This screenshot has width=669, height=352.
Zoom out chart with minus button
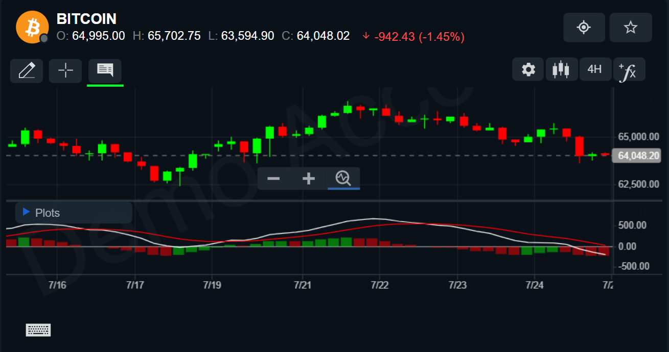coord(273,179)
